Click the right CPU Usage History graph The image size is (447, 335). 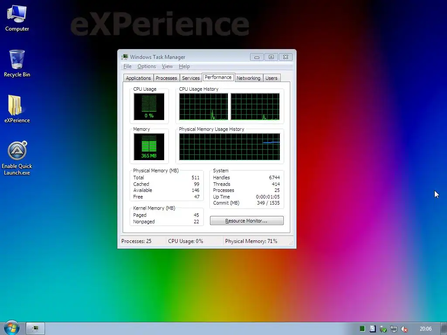tap(255, 106)
